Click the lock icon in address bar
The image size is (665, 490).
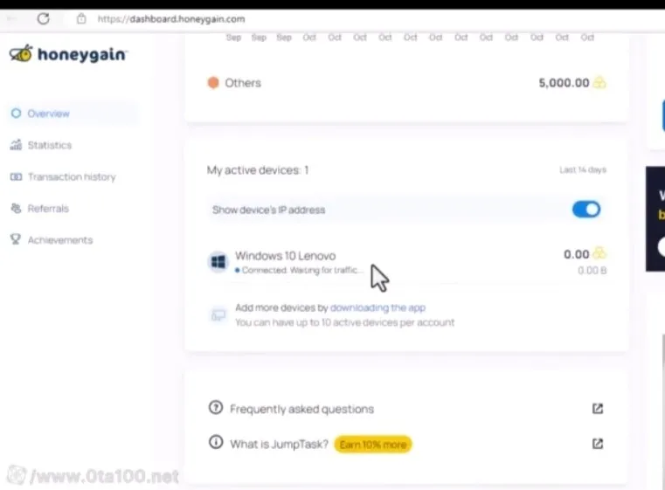tap(81, 18)
